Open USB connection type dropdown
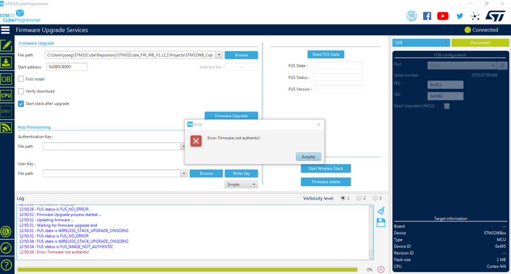The image size is (511, 274). 421,43
